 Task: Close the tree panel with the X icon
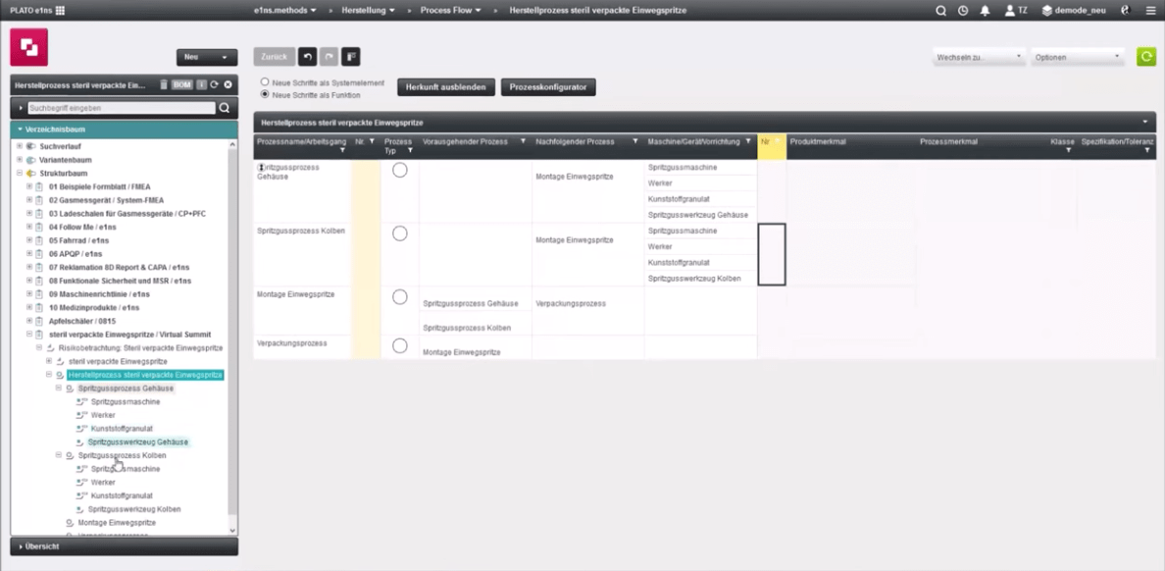coord(228,84)
